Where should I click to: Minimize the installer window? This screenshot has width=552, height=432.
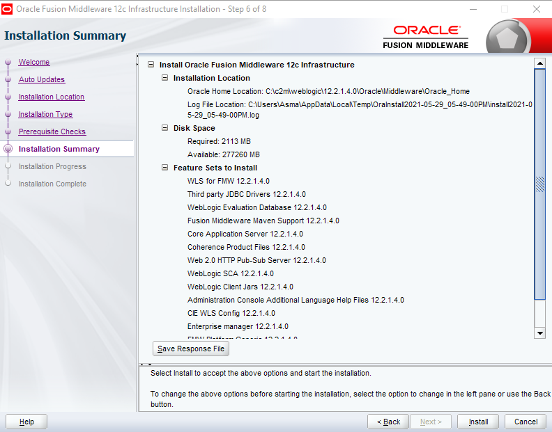click(x=473, y=9)
